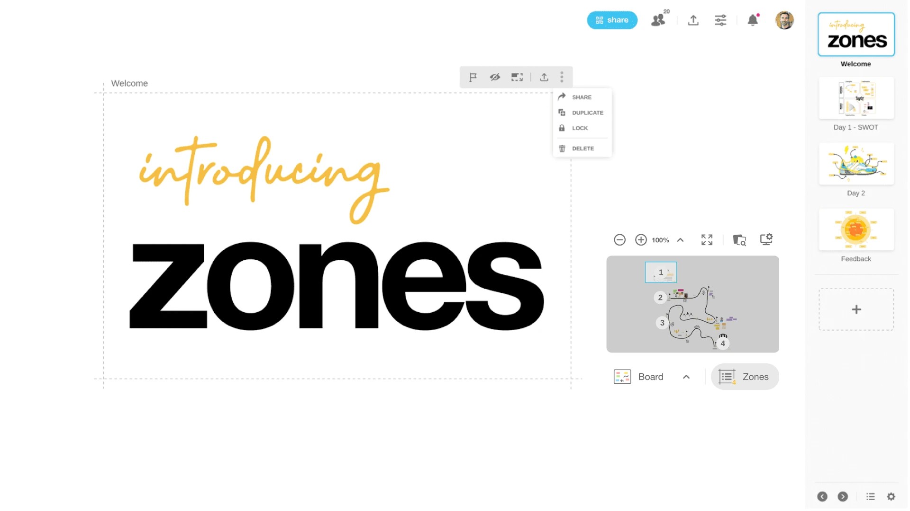
Task: Close the zone three-dot menu
Action: click(562, 77)
